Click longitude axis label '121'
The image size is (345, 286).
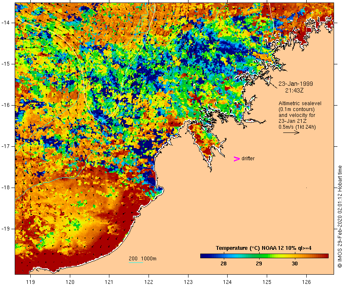tap(109, 282)
